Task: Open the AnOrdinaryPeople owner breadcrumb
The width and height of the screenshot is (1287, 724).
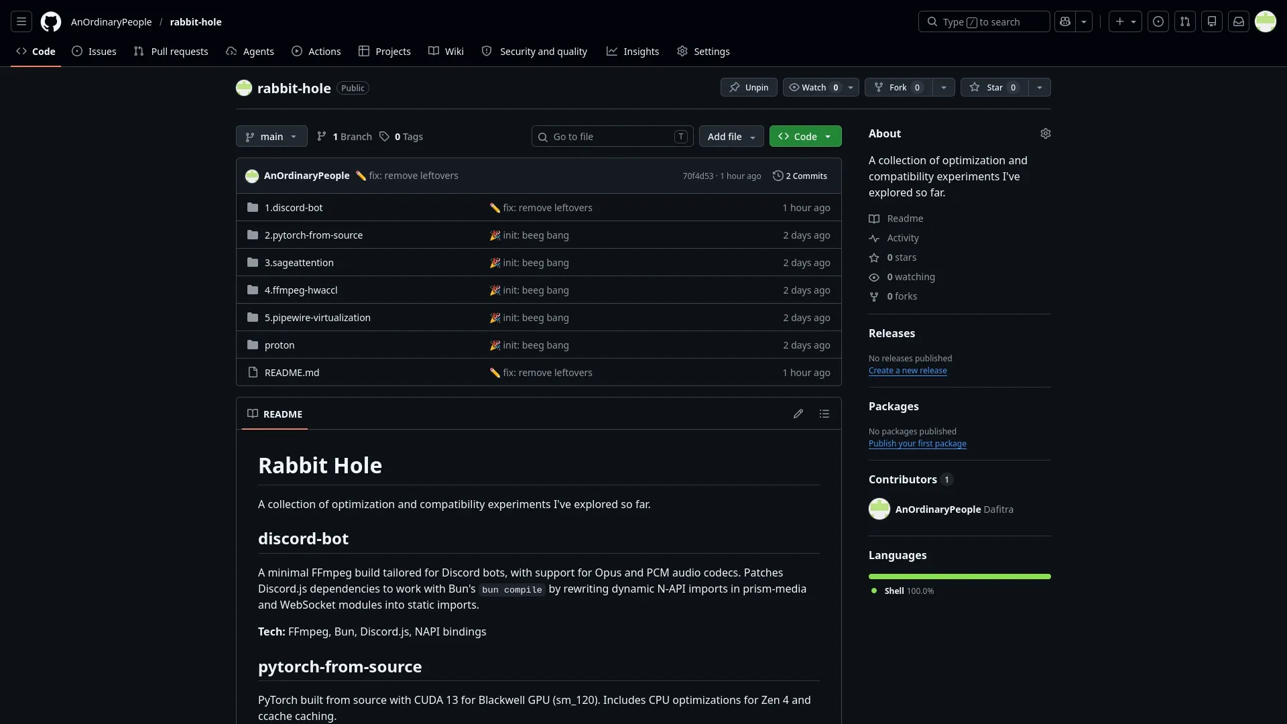Action: [111, 21]
